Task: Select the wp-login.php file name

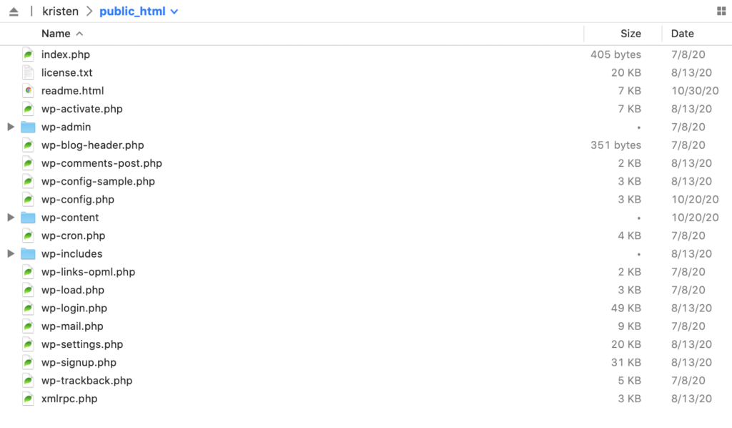Action: click(74, 308)
